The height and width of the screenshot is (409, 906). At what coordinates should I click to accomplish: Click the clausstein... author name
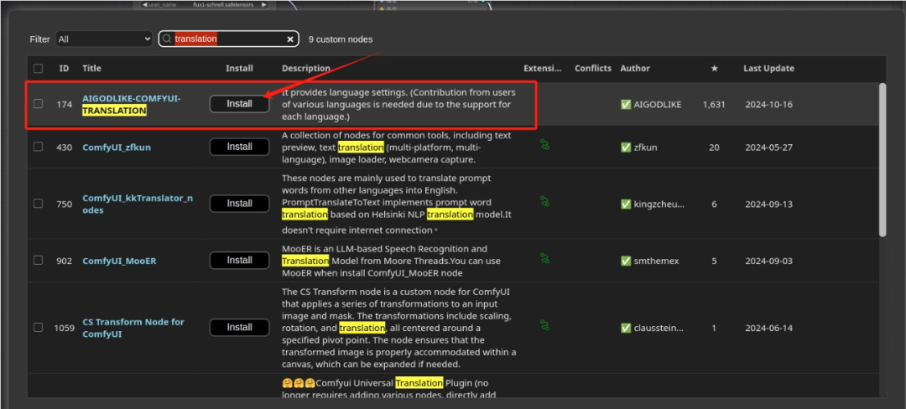(x=659, y=328)
